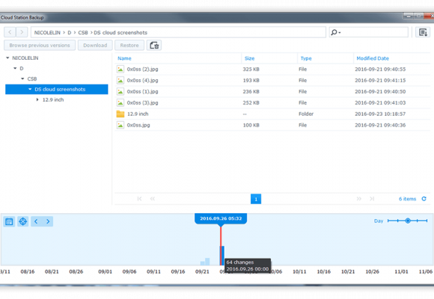Image resolution: width=434 pixels, height=299 pixels.
Task: Click the 2016.09.26 05:32 timeline marker label
Action: coord(221,218)
